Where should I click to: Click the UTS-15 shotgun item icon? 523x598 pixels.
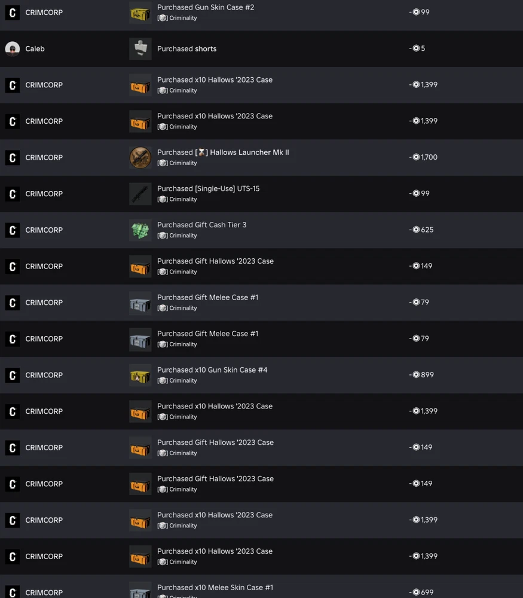(140, 194)
